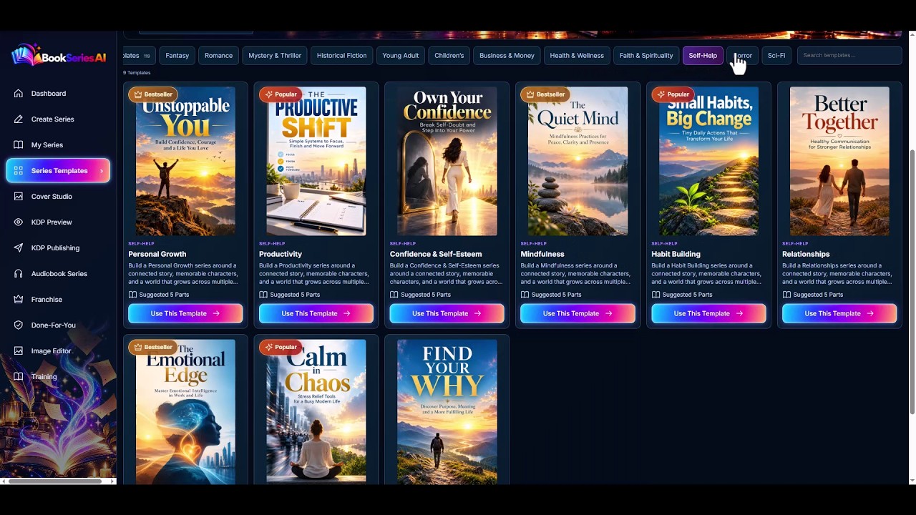Image resolution: width=916 pixels, height=515 pixels.
Task: Click the BookSeriesAI logo
Action: coord(59,56)
